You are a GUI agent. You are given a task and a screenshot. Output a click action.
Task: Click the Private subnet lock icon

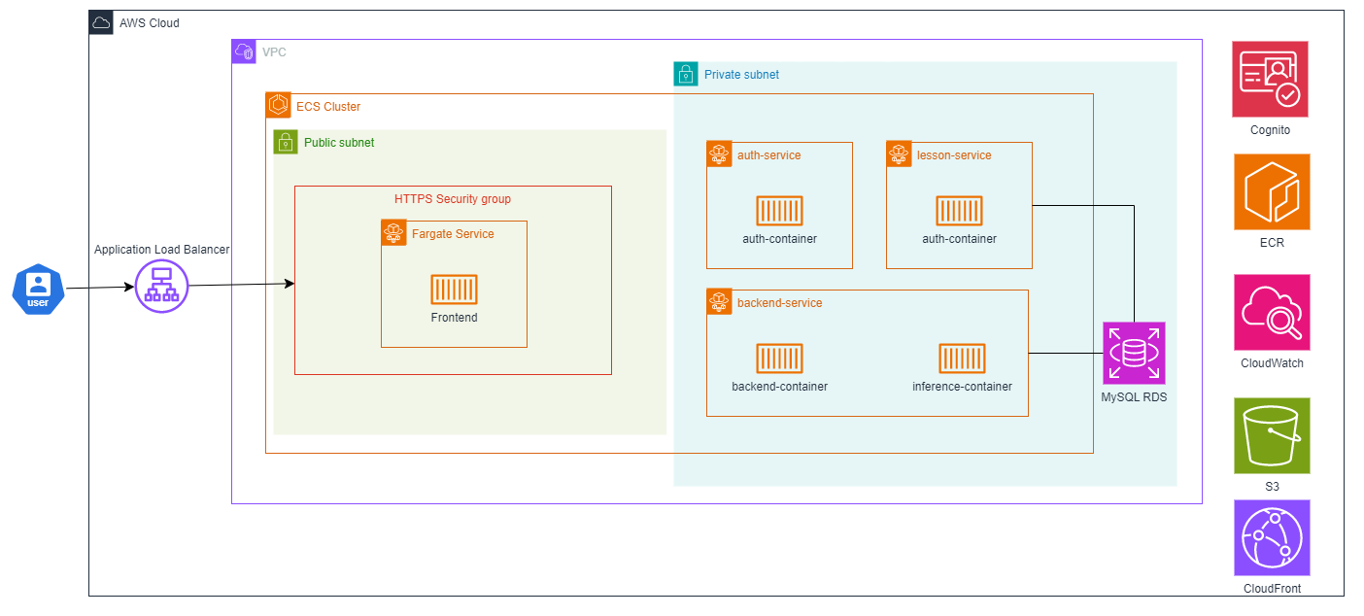coord(686,74)
